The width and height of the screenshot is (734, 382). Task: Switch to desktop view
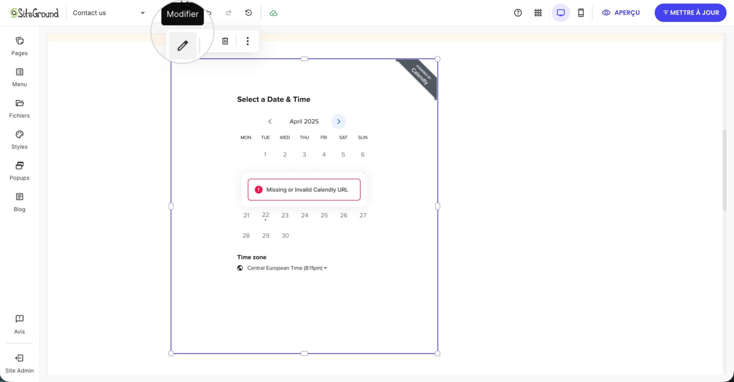pos(561,13)
